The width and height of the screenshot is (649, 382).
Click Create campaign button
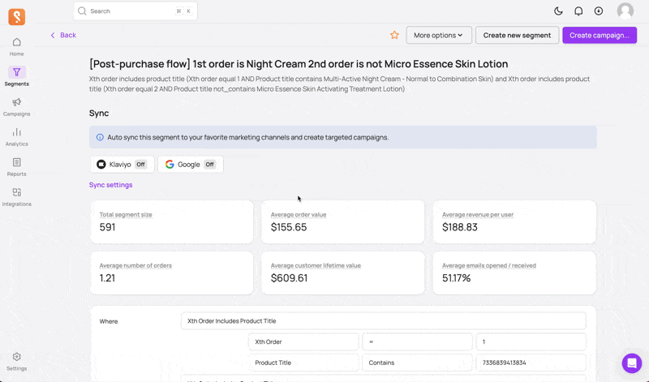click(600, 35)
